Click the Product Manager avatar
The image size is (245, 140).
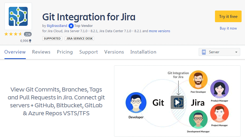[219, 89]
